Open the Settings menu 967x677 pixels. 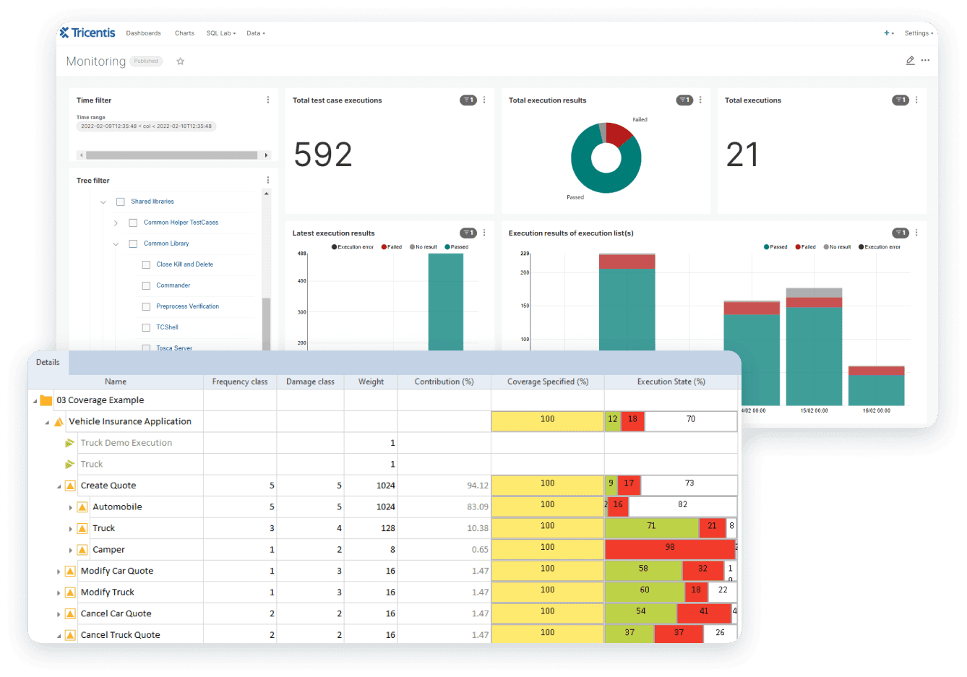tap(919, 33)
